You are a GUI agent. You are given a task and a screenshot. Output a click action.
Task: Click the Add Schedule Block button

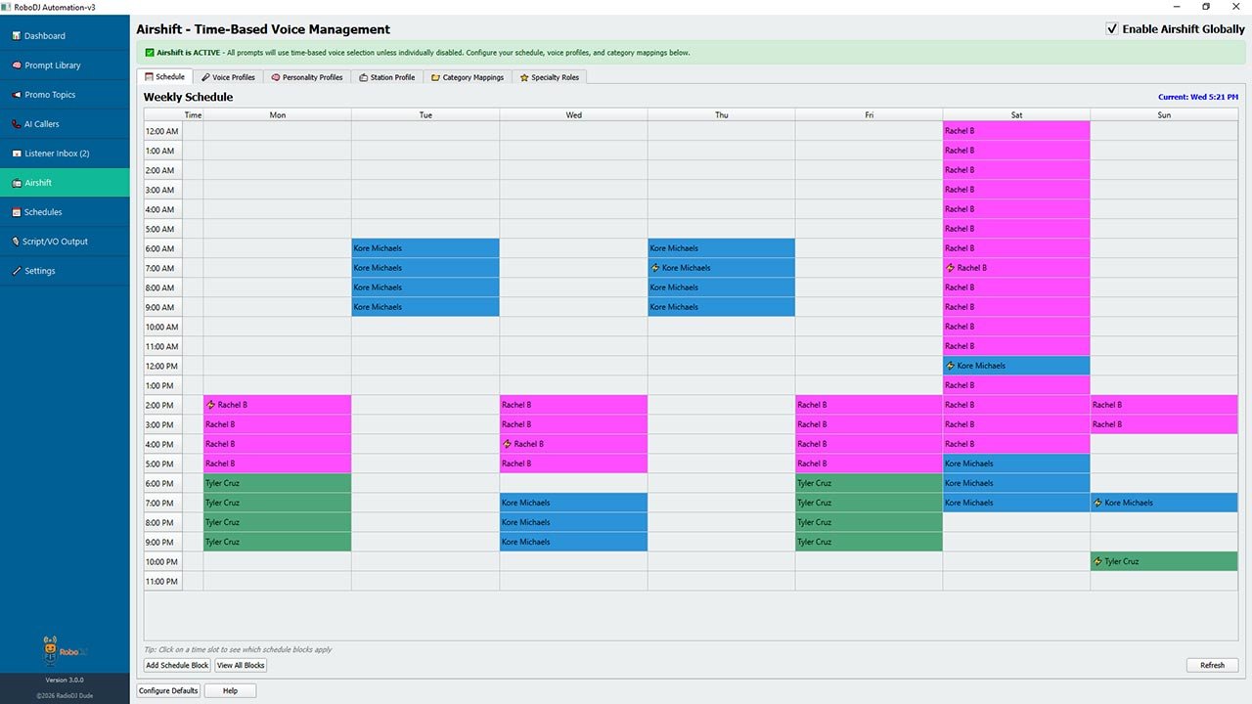tap(176, 665)
